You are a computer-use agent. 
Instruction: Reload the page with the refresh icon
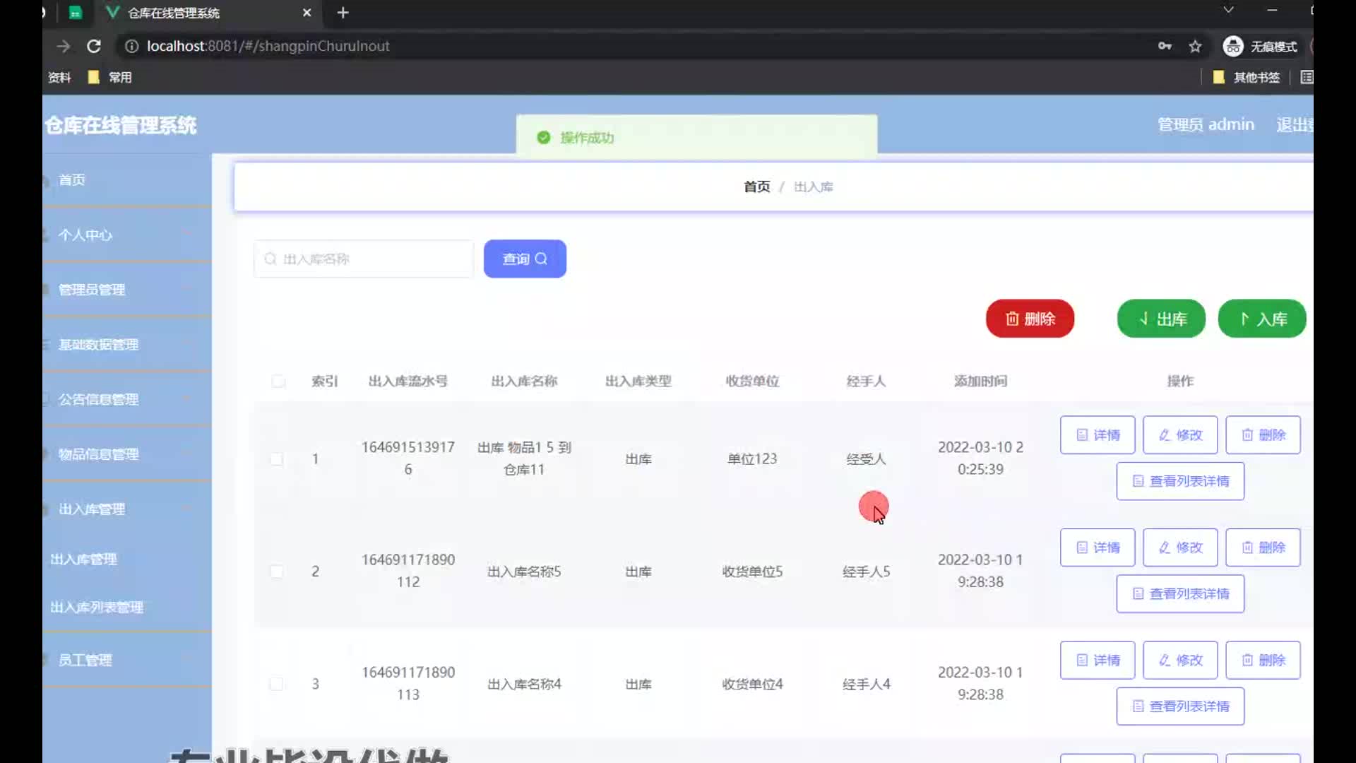(93, 46)
